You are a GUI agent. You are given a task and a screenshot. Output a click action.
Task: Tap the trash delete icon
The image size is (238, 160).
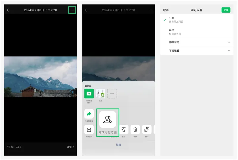(x=135, y=129)
